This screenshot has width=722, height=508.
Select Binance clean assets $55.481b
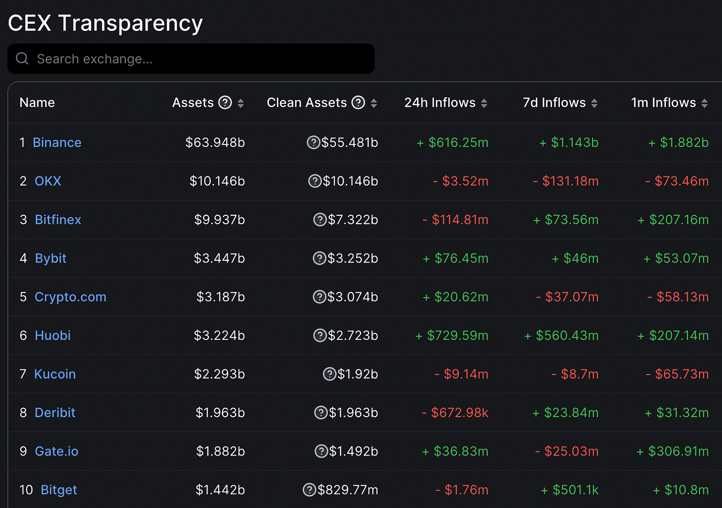pos(350,143)
